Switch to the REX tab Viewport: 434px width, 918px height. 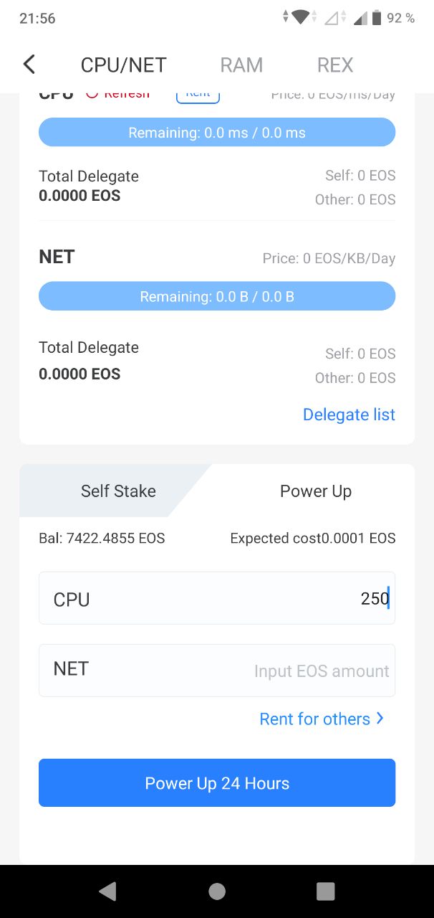(335, 65)
